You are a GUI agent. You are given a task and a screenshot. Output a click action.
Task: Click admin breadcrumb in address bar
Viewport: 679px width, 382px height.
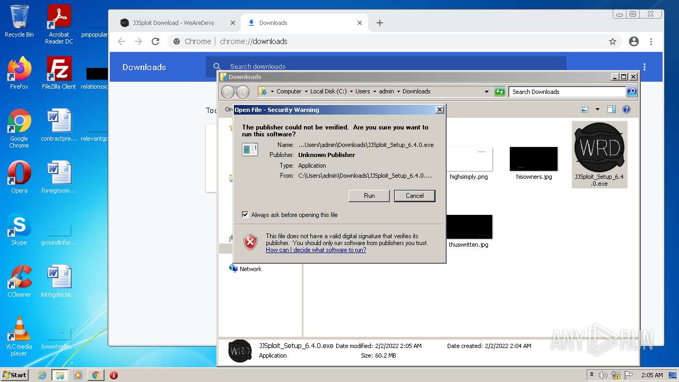[x=386, y=91]
